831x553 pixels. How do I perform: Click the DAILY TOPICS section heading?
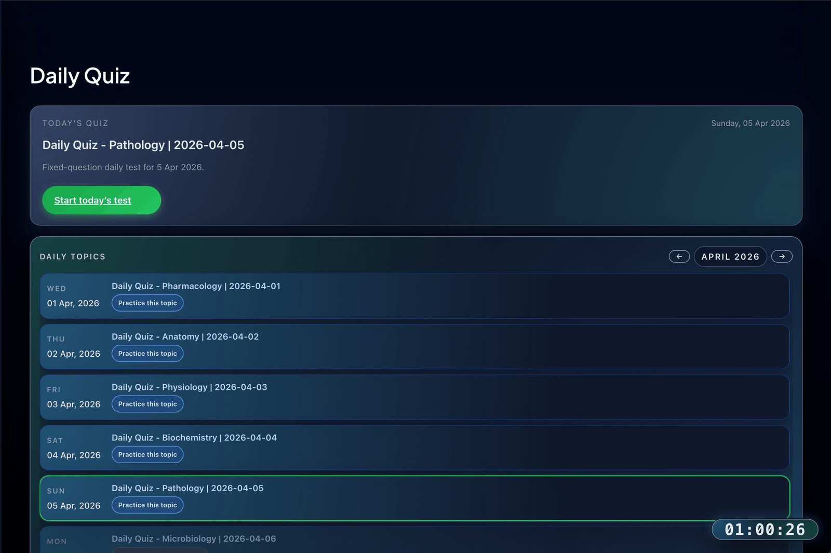coord(73,257)
